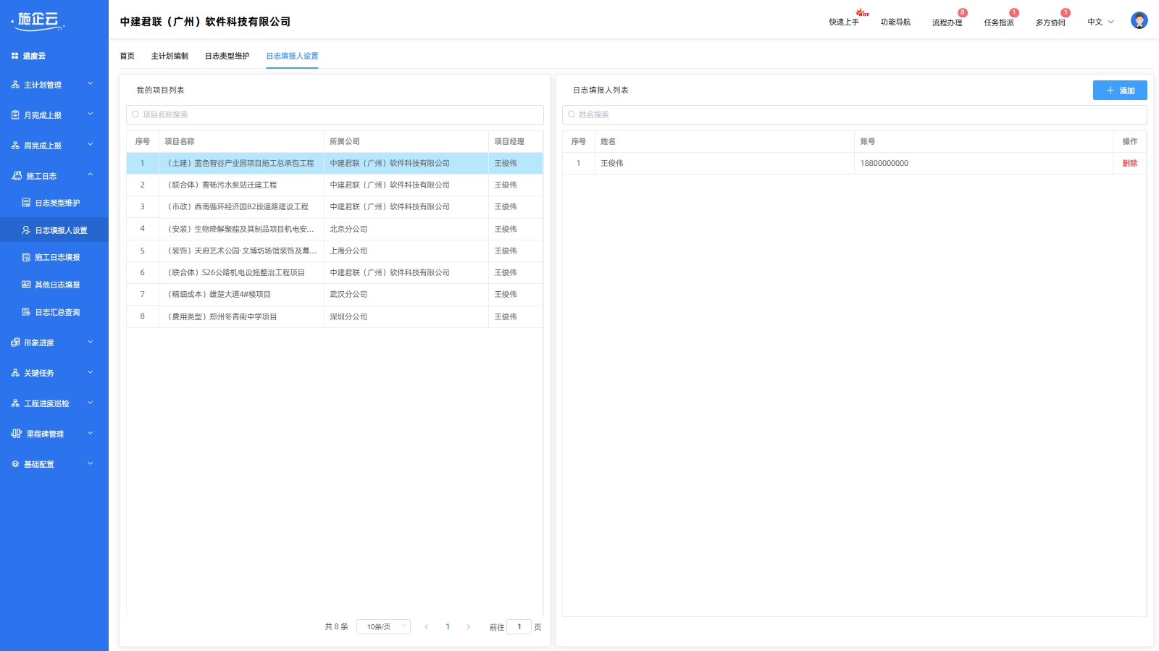Viewport: 1159px width, 651px height.
Task: Click the 姓名搜索 input field
Action: coord(854,114)
